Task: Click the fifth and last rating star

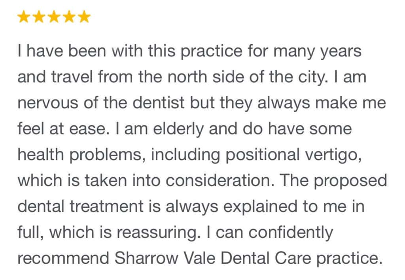Action: tap(84, 17)
